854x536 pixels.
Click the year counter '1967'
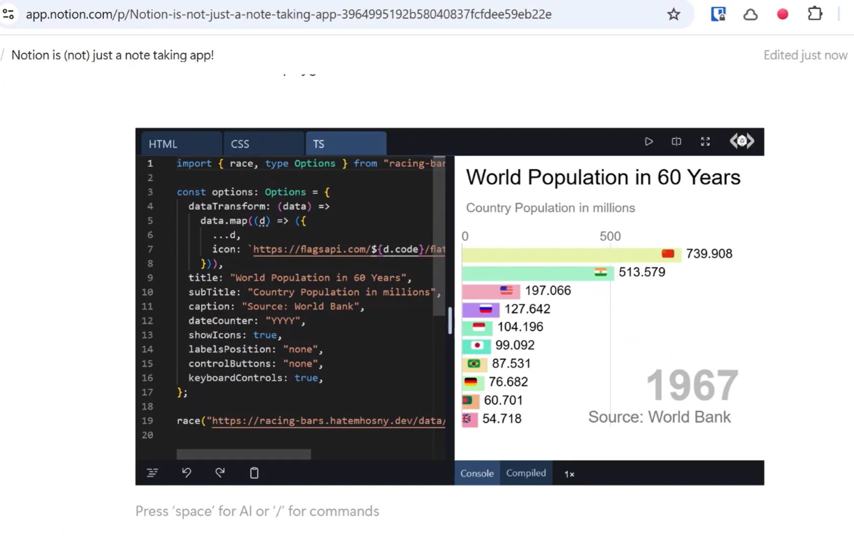point(692,386)
